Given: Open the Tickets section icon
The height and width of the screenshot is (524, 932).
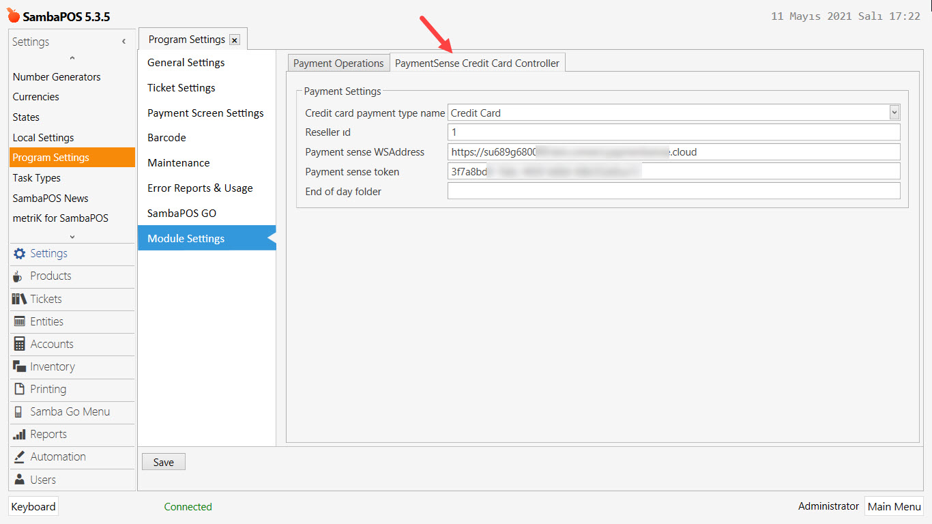Looking at the screenshot, I should [20, 299].
